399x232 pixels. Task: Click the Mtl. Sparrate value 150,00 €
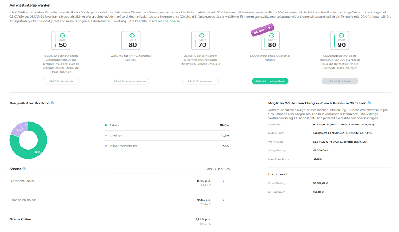pos(319,192)
